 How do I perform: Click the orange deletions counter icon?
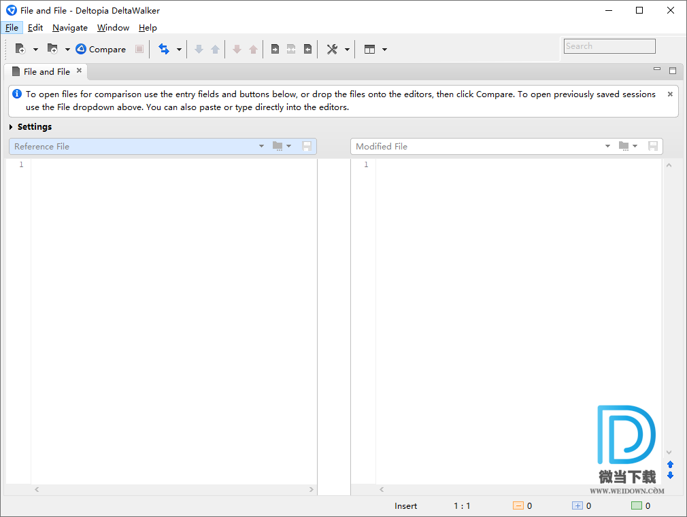click(x=518, y=505)
